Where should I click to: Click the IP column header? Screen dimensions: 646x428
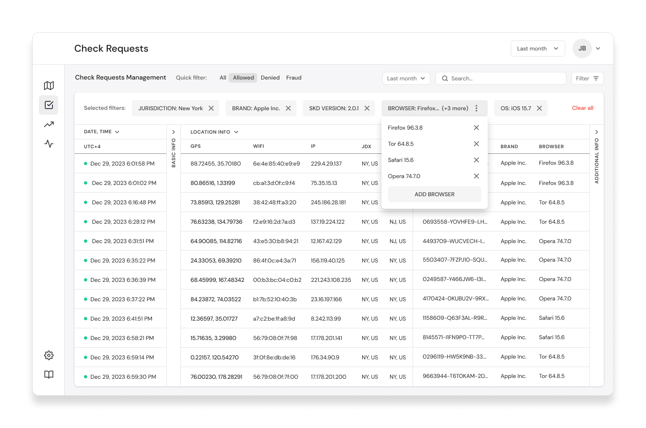click(313, 146)
